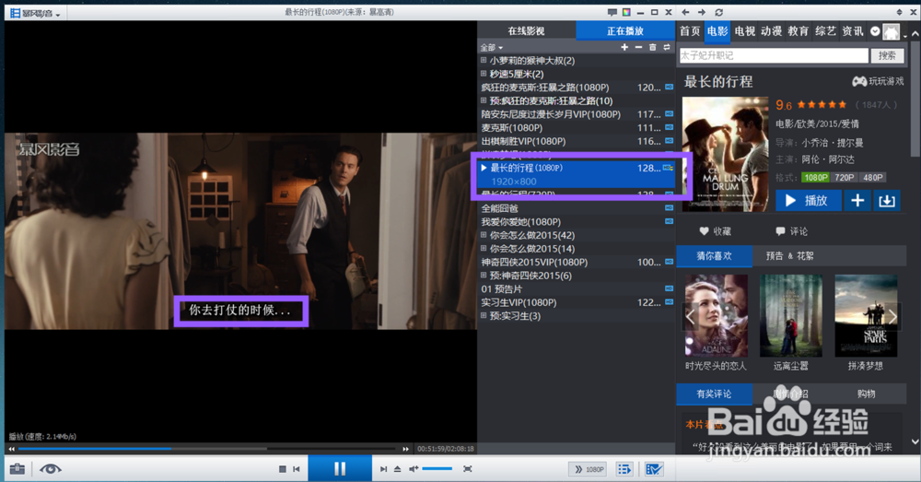
Task: Expand 小萝莉的猴神大叔(2) group
Action: (484, 60)
